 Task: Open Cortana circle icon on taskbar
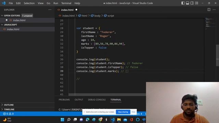(138, 120)
